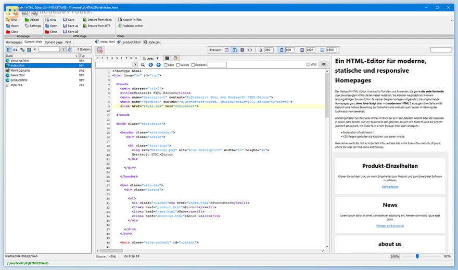Image resolution: width=458 pixels, height=270 pixels.
Task: Click the Datei column header sort arrow
Action: [x=75, y=56]
